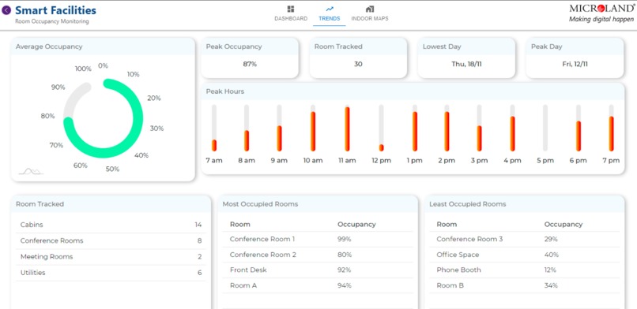Click the Occupancy column header in Least Occupied Rooms
The height and width of the screenshot is (309, 637).
point(563,225)
